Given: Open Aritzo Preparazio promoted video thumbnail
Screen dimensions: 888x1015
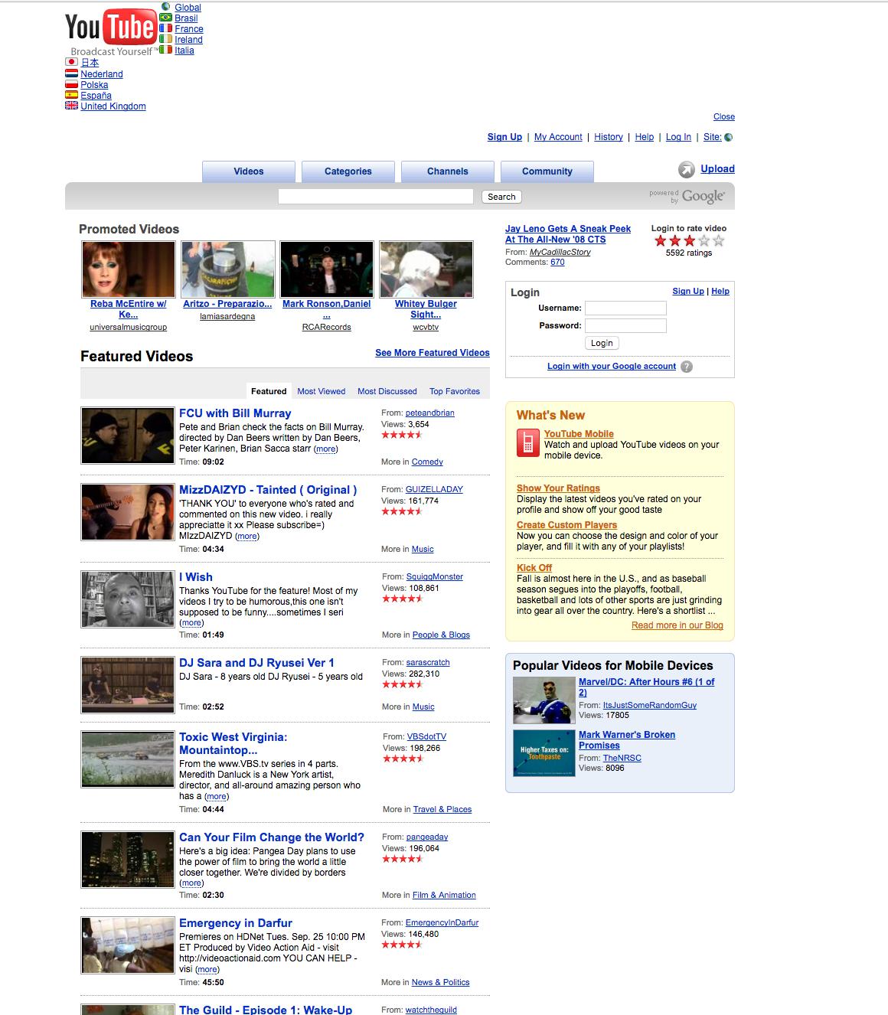Looking at the screenshot, I should pyautogui.click(x=227, y=269).
